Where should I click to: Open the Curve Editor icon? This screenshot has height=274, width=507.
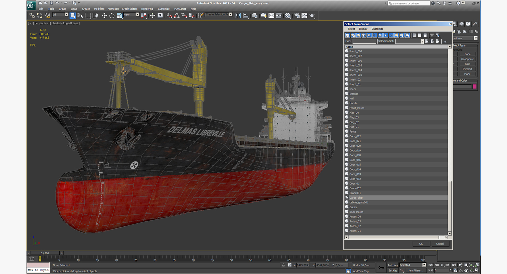click(x=271, y=15)
